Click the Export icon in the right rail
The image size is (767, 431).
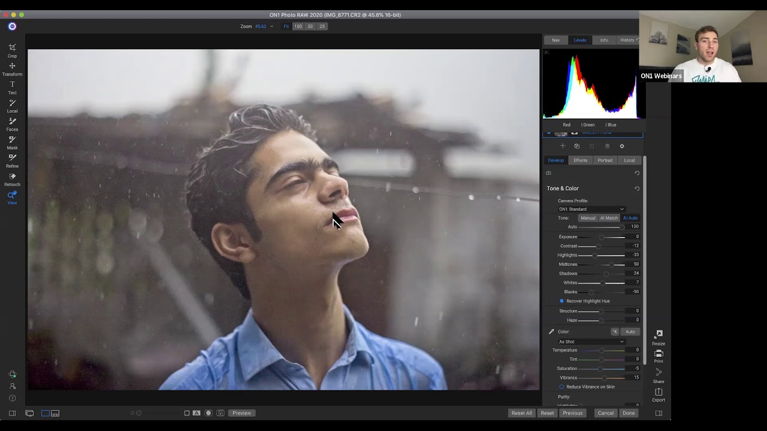coord(658,394)
